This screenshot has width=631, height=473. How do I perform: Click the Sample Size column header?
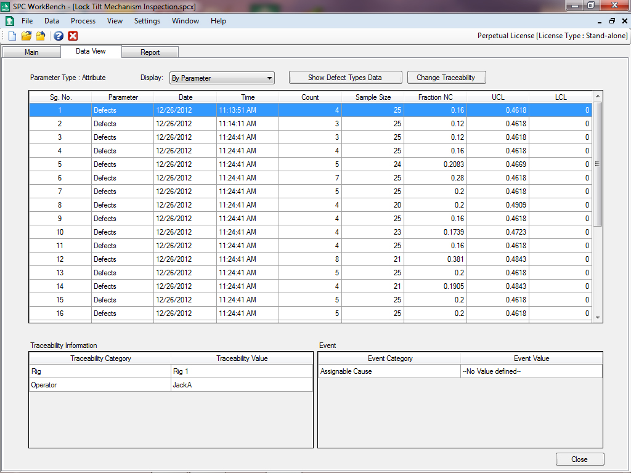tap(373, 97)
